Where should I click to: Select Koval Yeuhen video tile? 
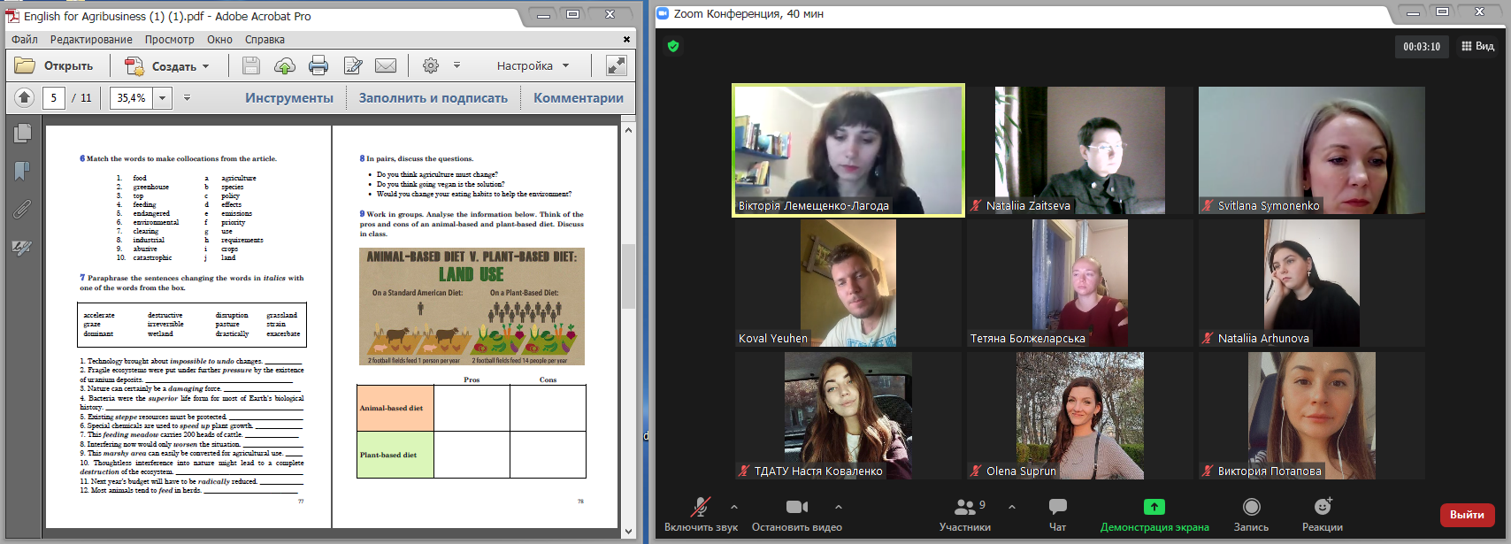point(848,283)
